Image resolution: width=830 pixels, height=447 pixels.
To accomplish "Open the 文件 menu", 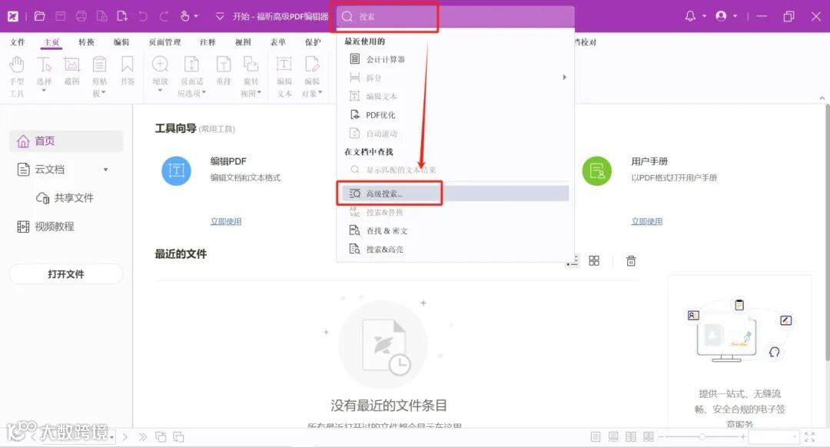I will [x=17, y=42].
